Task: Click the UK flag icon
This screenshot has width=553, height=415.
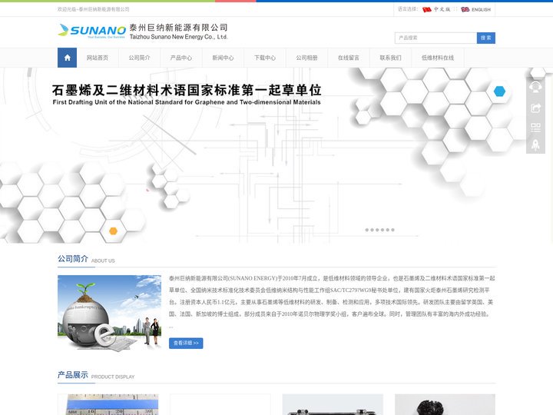Action: coord(465,9)
